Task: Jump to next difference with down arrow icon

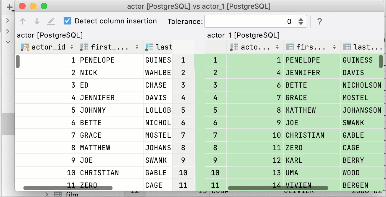Action: click(x=37, y=21)
